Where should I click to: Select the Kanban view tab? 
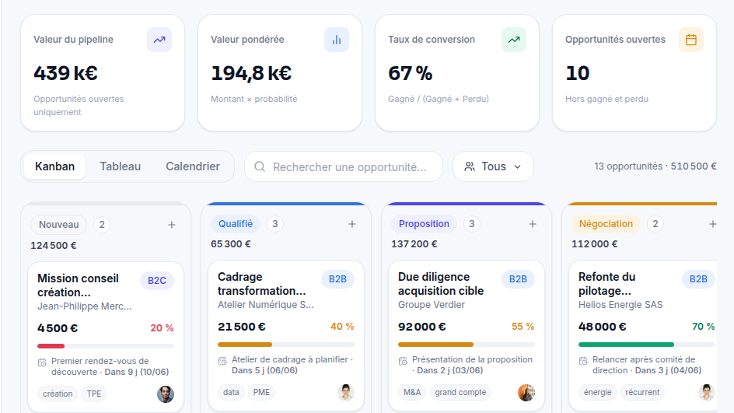tap(54, 166)
